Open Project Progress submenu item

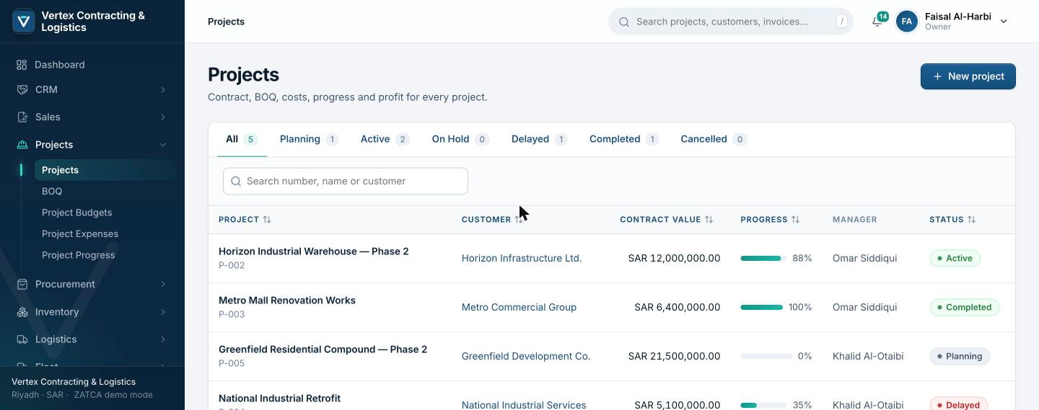(x=105, y=255)
